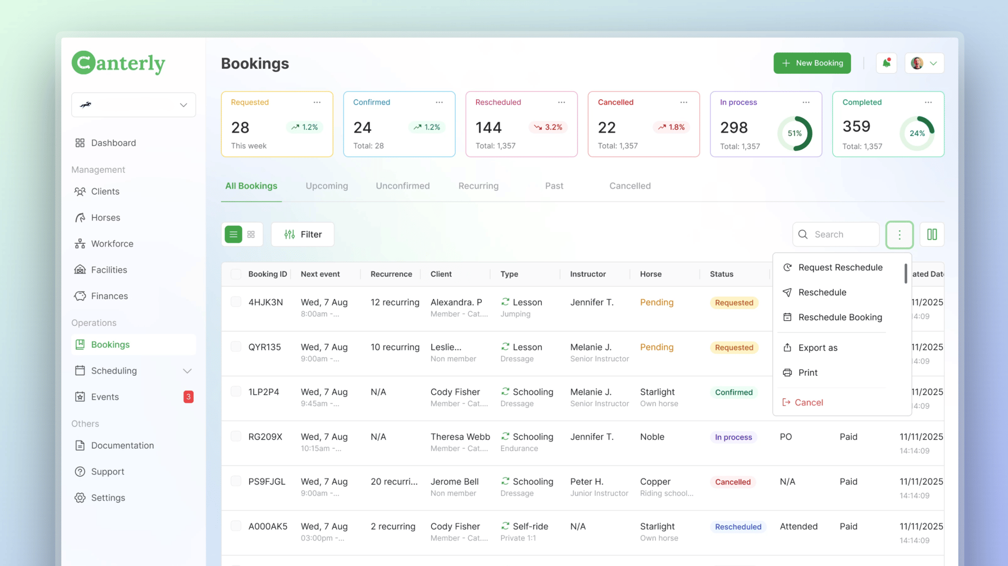Click the Canterly logo
Viewport: 1008px width, 566px height.
118,63
